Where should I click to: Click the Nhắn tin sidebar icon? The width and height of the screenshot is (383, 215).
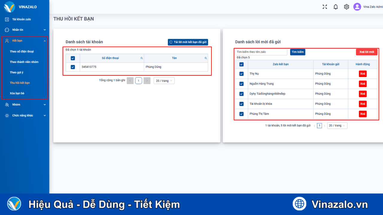7,30
